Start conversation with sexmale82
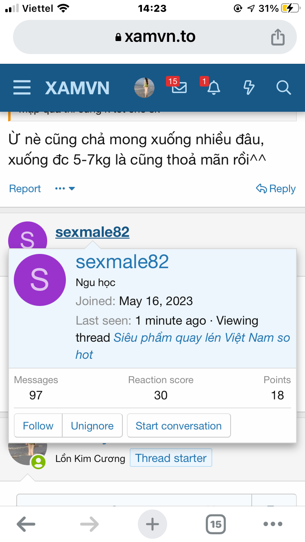This screenshot has height=542, width=305. click(179, 426)
